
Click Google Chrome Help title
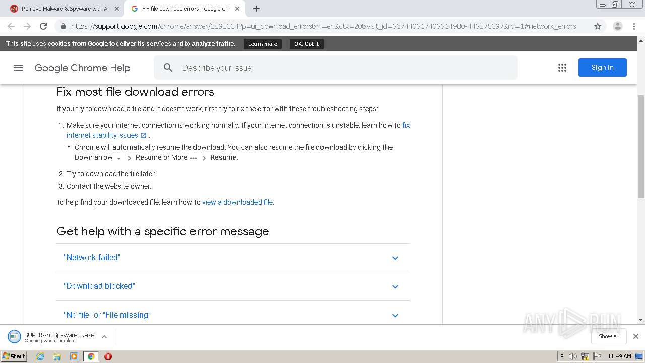82,68
